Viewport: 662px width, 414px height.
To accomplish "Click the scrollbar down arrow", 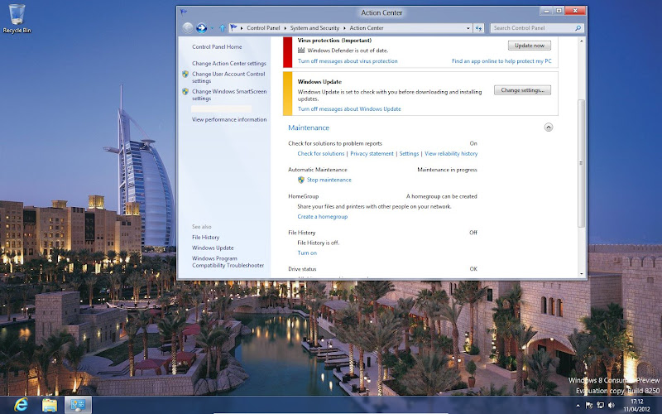I will point(582,274).
